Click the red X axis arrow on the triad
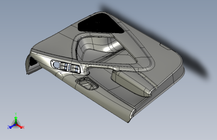This screenshot has width=217, height=140. coord(20,126)
